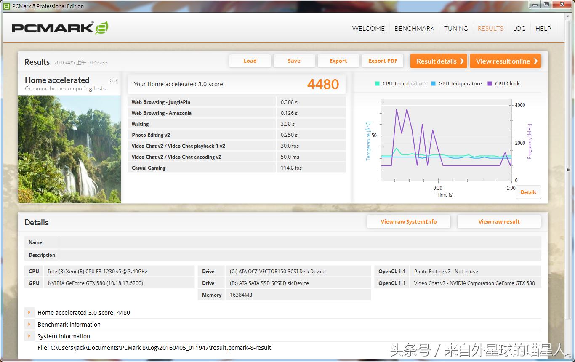This screenshot has width=575, height=362.
Task: Go to the WELCOME tab
Action: (368, 29)
